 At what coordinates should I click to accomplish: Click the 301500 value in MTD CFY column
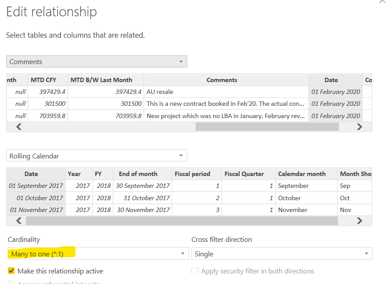tap(48, 104)
